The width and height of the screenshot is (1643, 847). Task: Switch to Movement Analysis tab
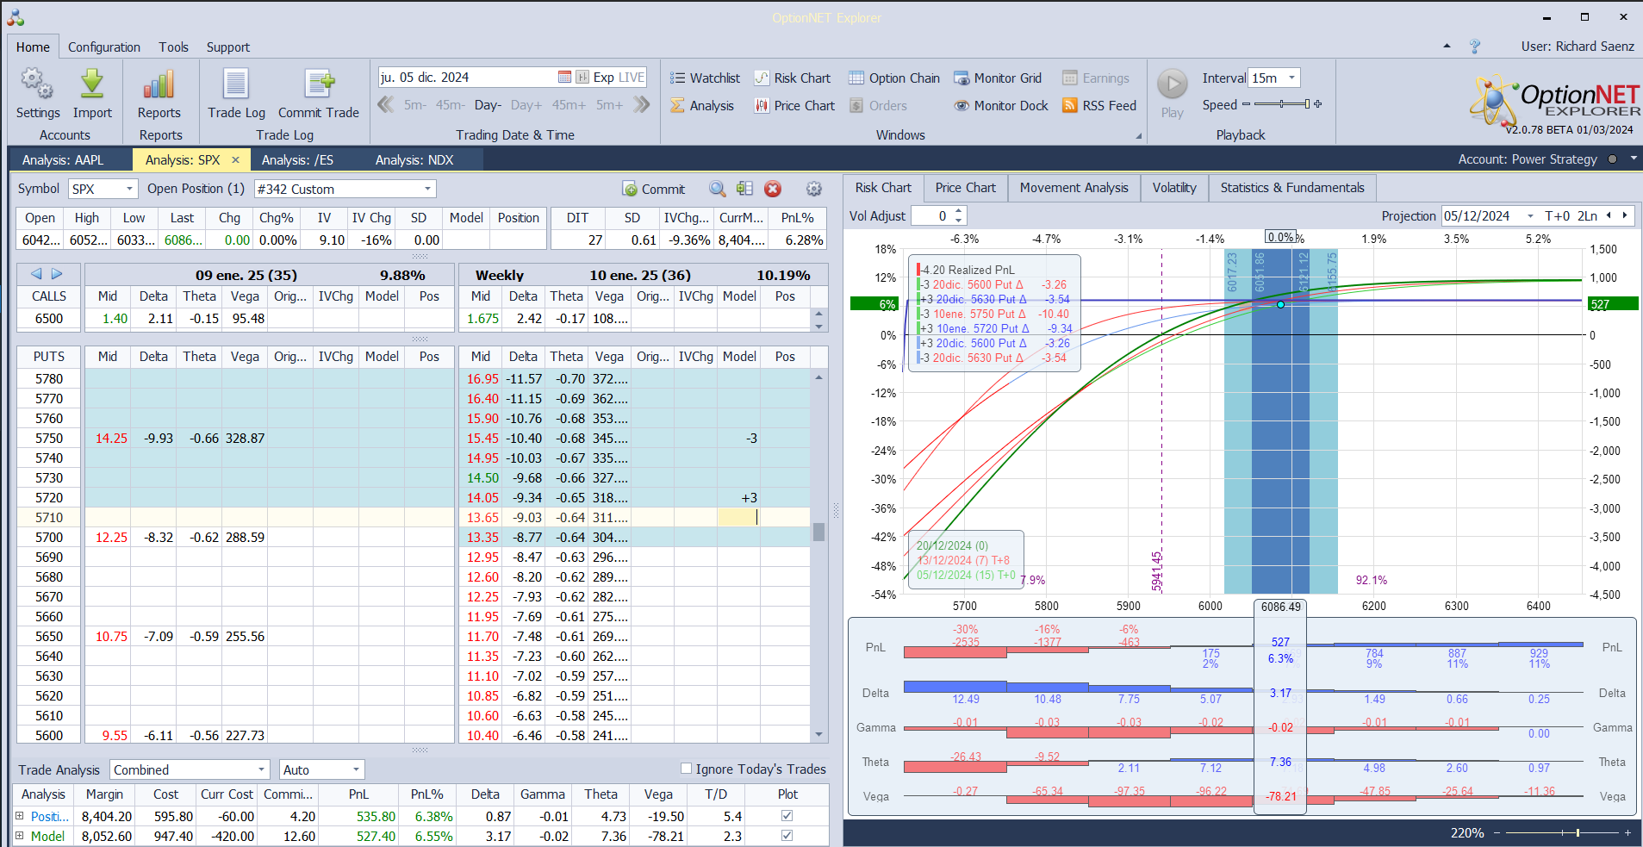pyautogui.click(x=1074, y=188)
